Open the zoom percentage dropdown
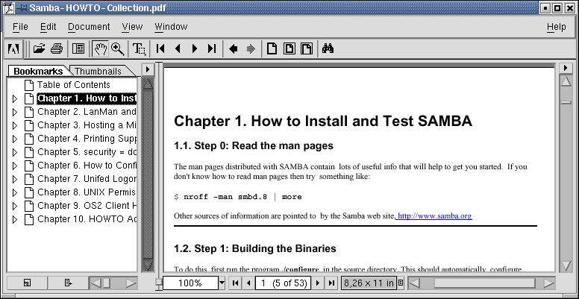Screen dimensions: 579x299 (x=222, y=283)
